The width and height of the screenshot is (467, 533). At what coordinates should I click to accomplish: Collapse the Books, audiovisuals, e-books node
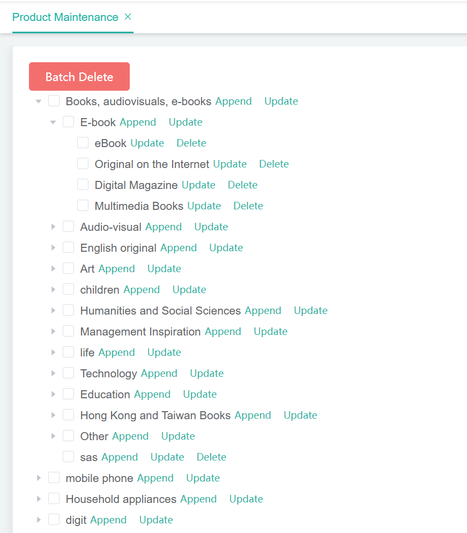pos(39,101)
